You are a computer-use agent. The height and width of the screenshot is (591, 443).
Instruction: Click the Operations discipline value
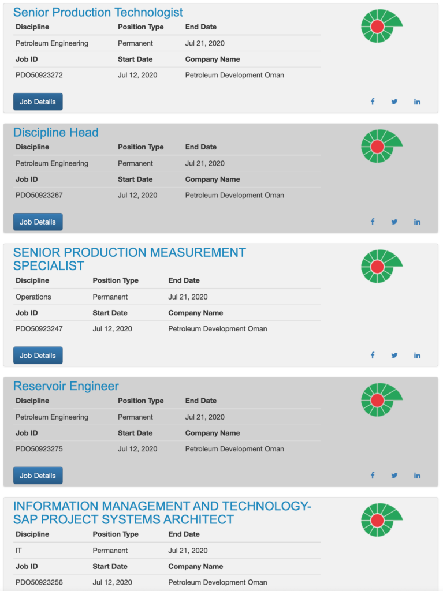point(33,297)
